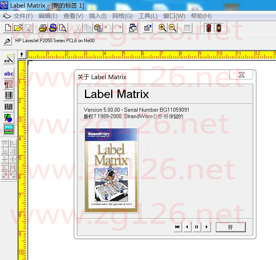Click the center horizontally alignment icon
The width and height of the screenshot is (276, 260).
pos(13,160)
